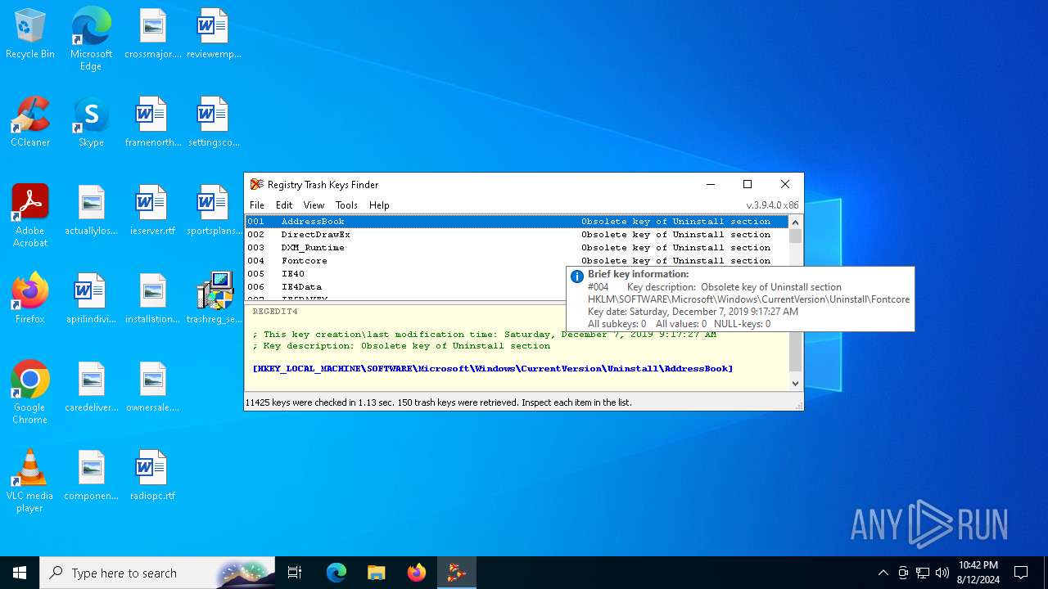Open the Help menu
This screenshot has width=1048, height=589.
[x=379, y=205]
